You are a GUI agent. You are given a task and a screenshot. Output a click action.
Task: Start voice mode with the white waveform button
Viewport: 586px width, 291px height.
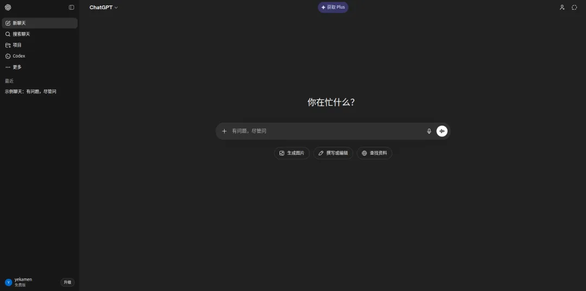(442, 131)
